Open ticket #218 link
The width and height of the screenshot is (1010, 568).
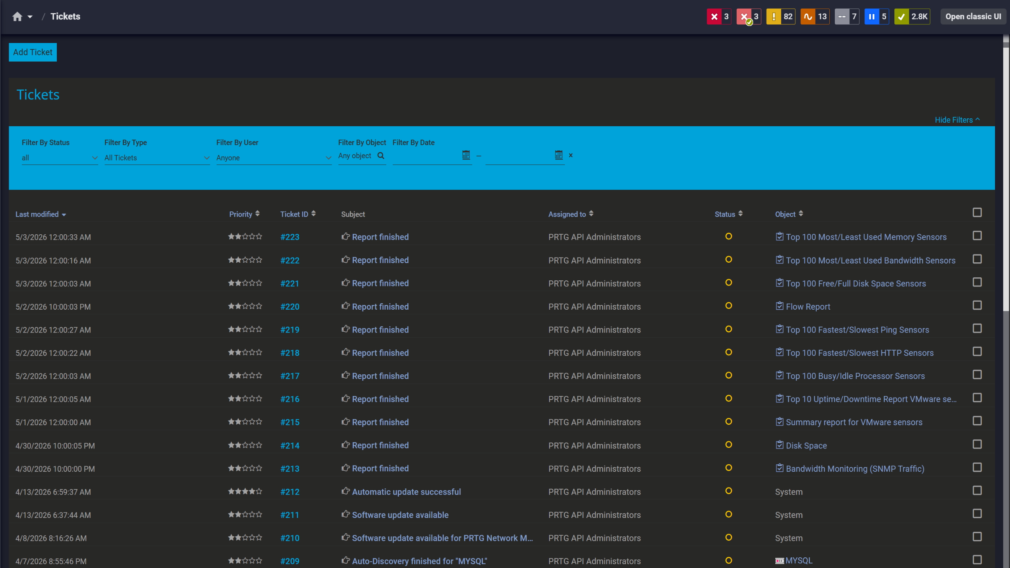pos(290,353)
